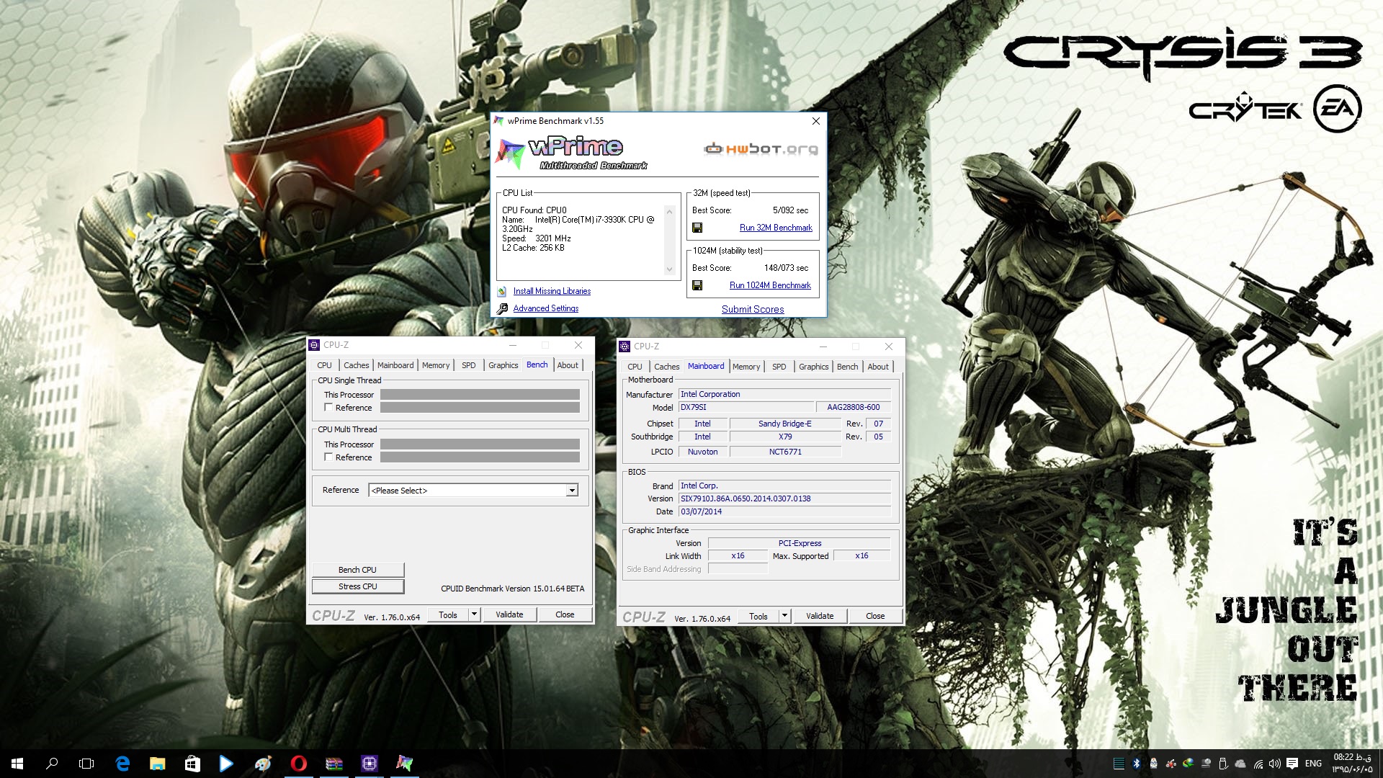This screenshot has width=1383, height=778.
Task: Open the Advanced Settings link
Action: click(x=546, y=308)
